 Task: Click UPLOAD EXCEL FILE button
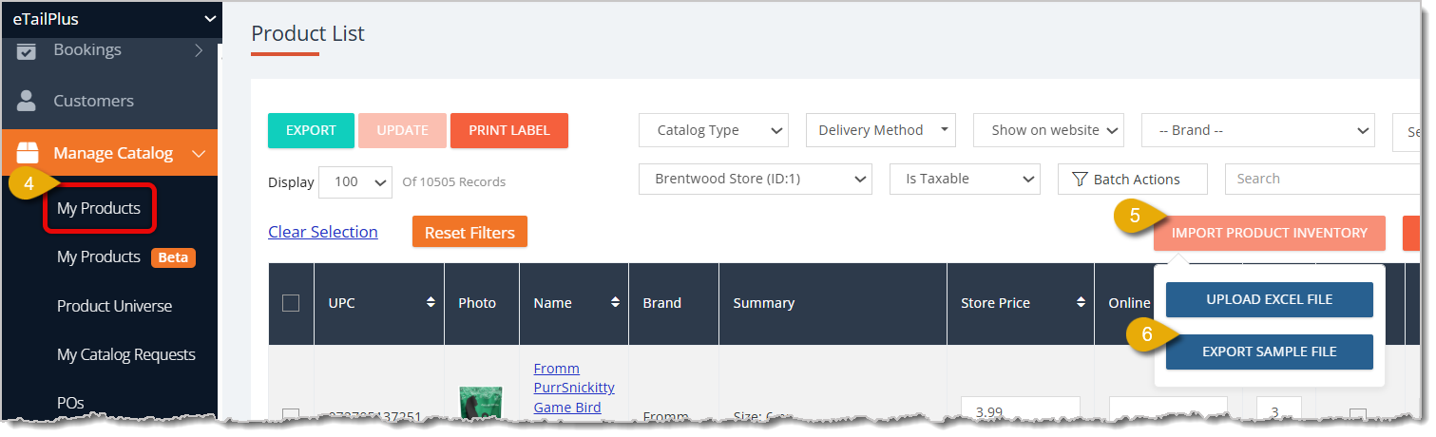pos(1270,299)
